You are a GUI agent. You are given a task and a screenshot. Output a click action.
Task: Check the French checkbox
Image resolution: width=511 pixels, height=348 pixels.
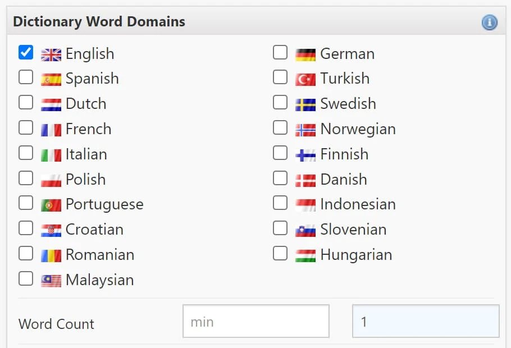(x=26, y=127)
